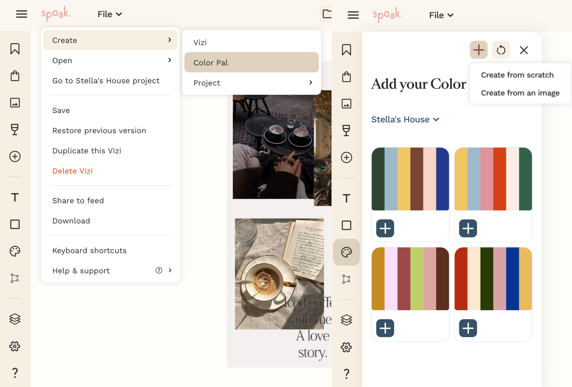Viewport: 572px width, 387px height.
Task: Click the add-element plus circle icon
Action: [15, 156]
